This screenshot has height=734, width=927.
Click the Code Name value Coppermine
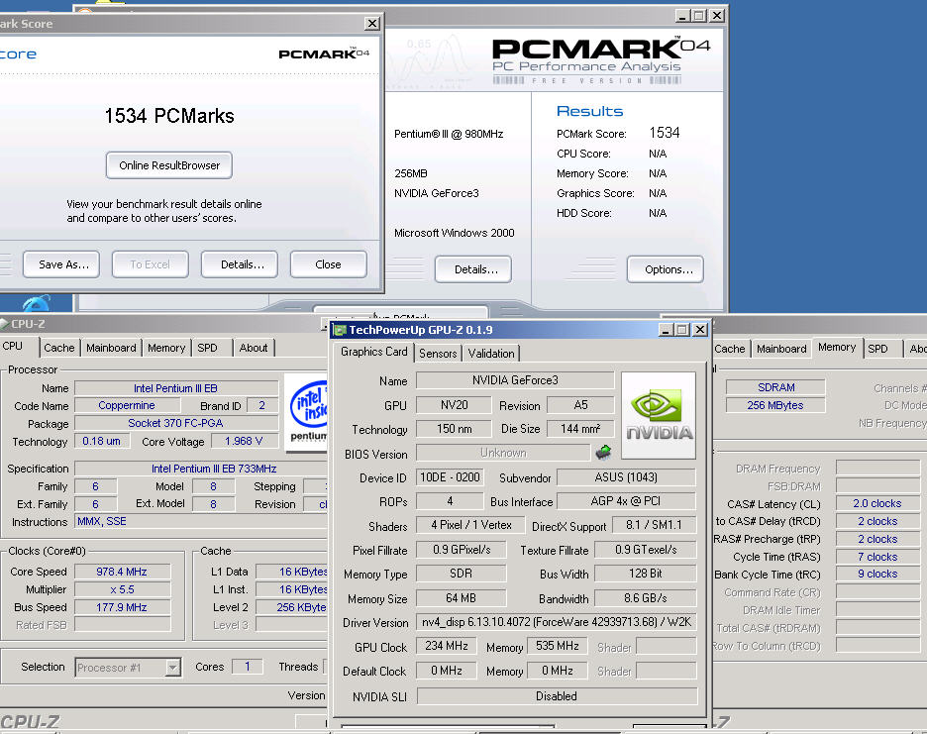pyautogui.click(x=127, y=405)
